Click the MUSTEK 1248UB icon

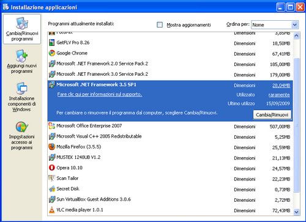tap(52, 157)
